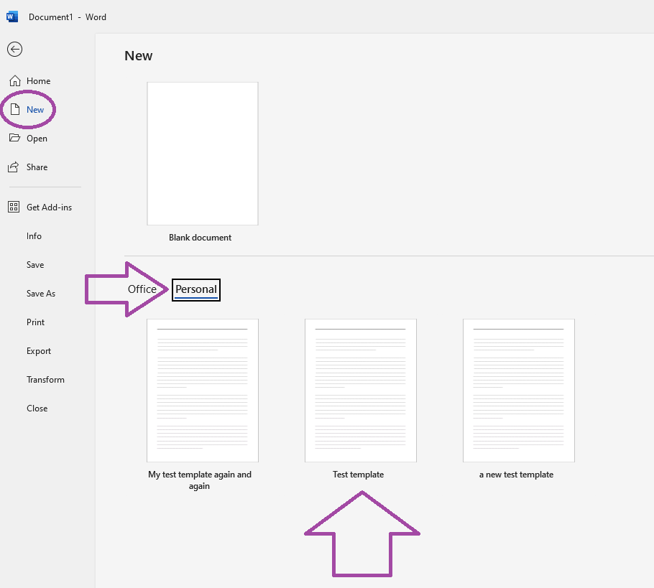Click the Share icon in the sidebar
654x588 pixels.
[x=30, y=167]
